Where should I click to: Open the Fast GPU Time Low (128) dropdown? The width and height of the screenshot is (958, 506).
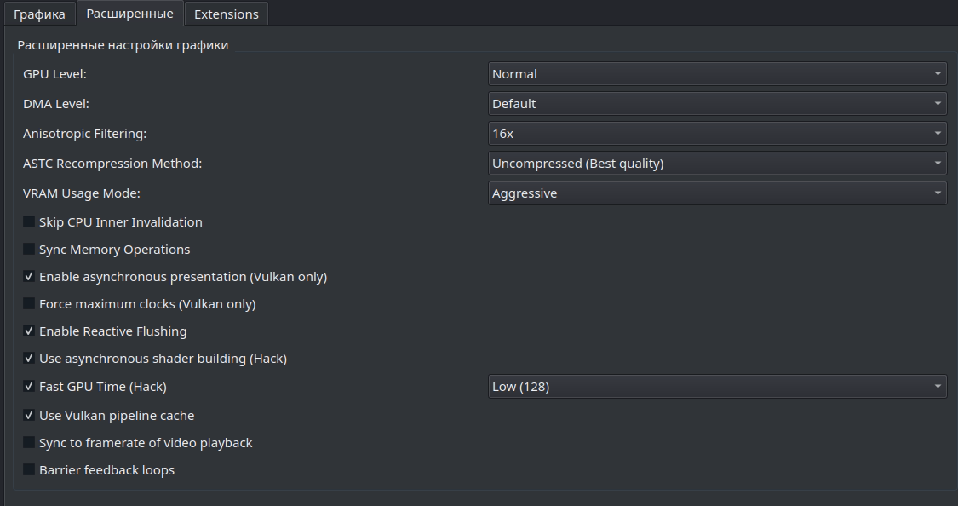pos(717,387)
